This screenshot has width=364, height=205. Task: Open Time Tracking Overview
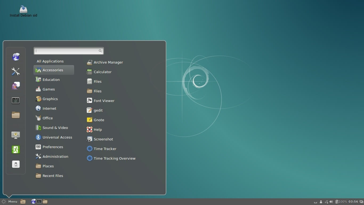coord(115,158)
